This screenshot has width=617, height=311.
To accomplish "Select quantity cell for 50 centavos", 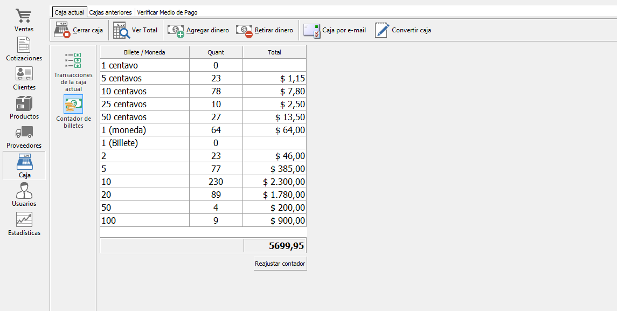I will click(216, 118).
